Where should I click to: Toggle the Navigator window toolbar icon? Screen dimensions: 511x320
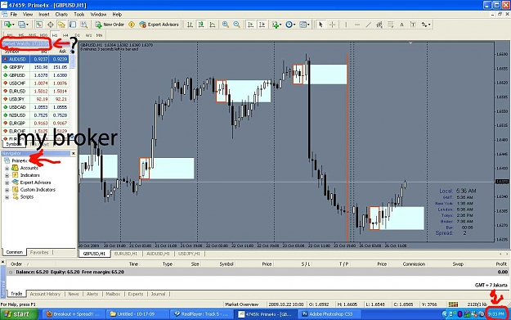coord(61,25)
